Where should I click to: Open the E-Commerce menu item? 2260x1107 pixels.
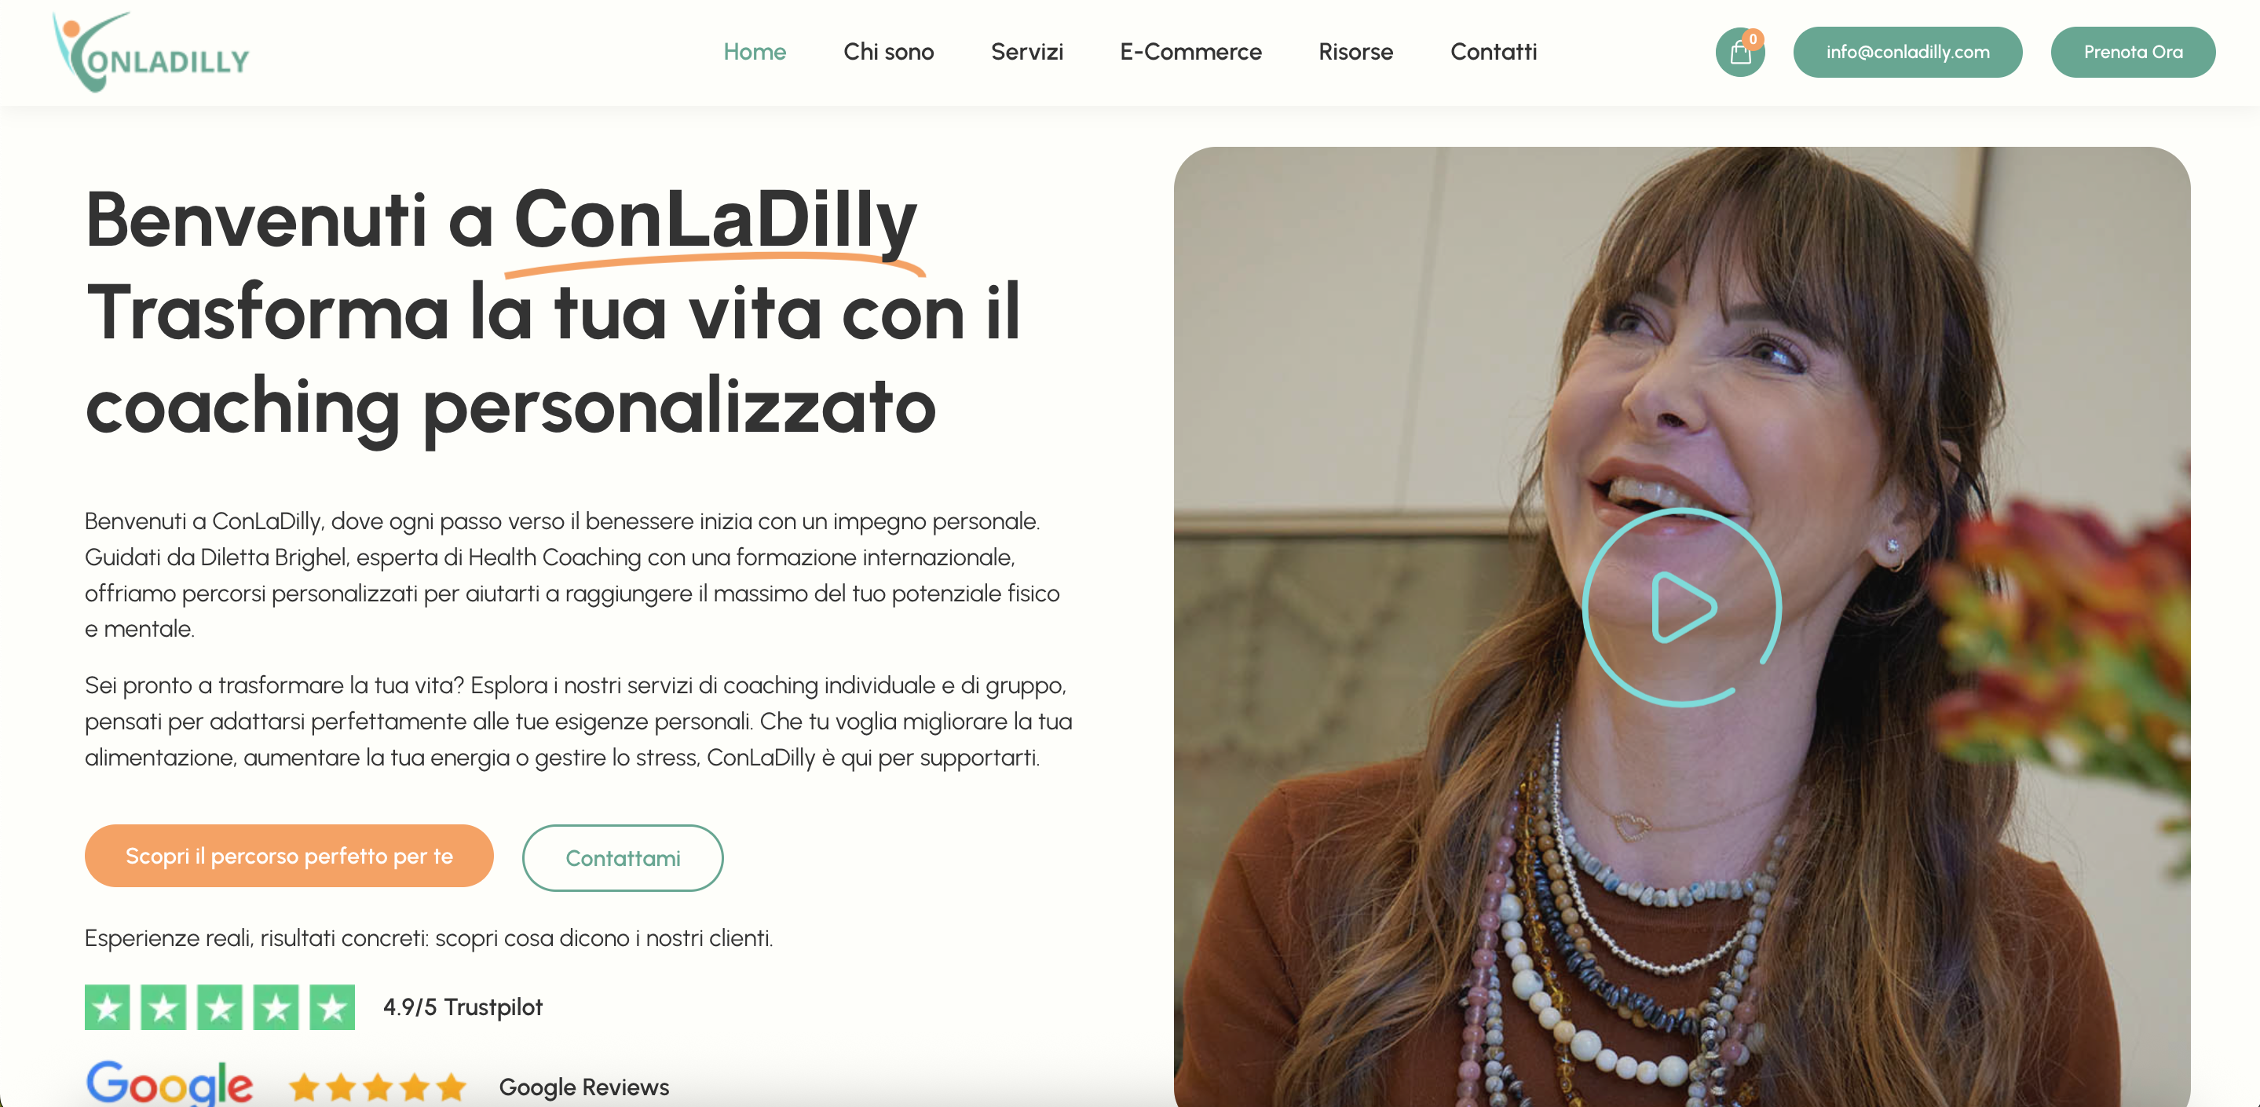point(1190,52)
